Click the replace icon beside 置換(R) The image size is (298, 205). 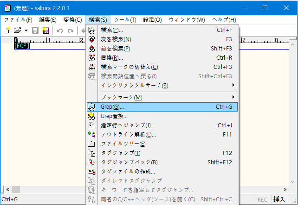pyautogui.click(x=91, y=58)
